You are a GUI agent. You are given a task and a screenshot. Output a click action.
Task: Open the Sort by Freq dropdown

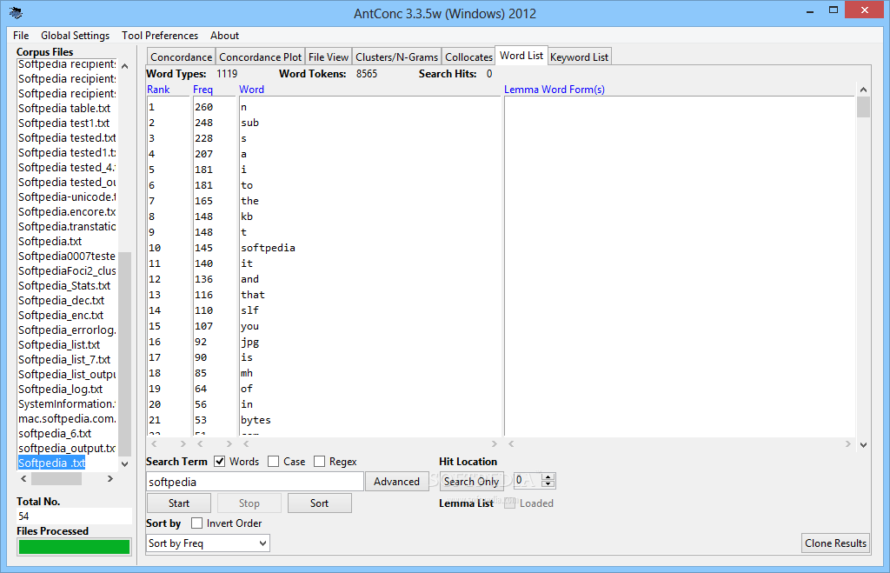click(208, 543)
